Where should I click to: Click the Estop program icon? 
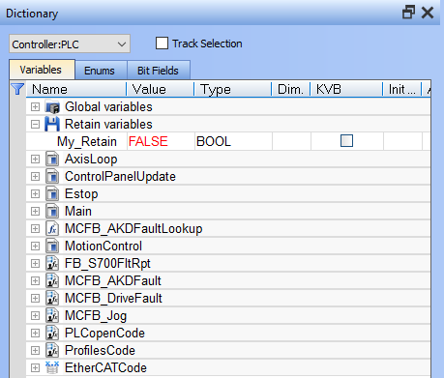pos(52,194)
